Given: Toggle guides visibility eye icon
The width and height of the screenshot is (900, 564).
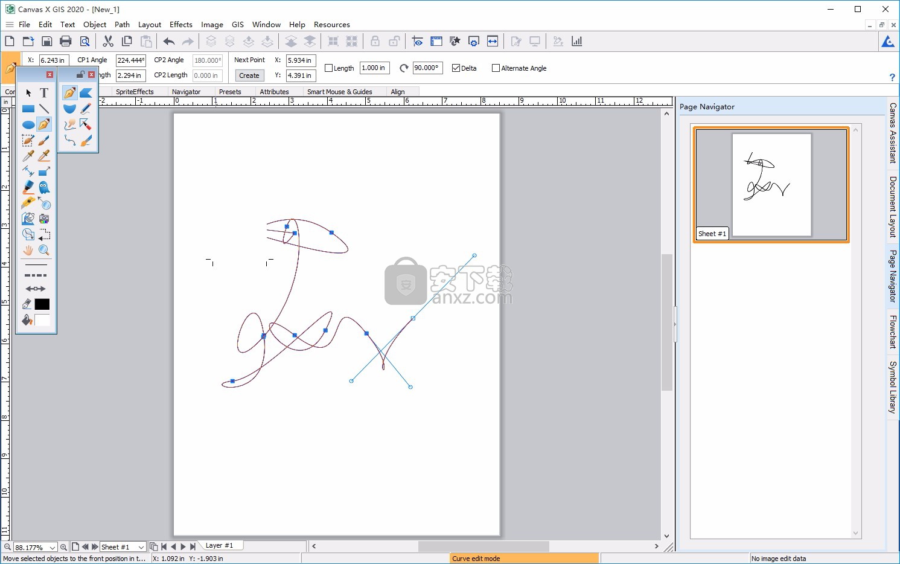Looking at the screenshot, I should [x=417, y=41].
